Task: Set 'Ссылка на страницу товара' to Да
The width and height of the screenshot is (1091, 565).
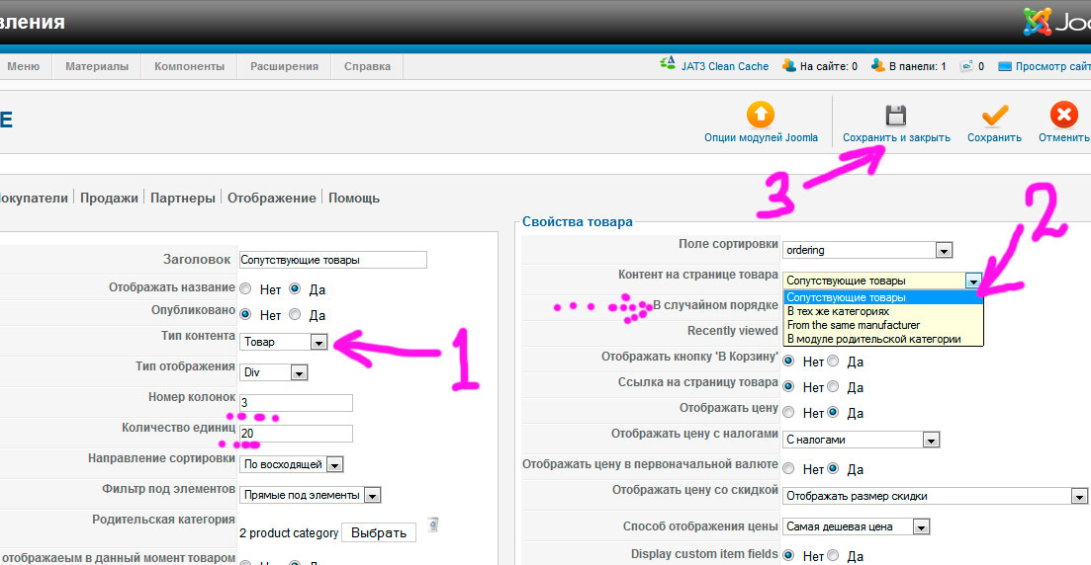Action: pos(833,386)
